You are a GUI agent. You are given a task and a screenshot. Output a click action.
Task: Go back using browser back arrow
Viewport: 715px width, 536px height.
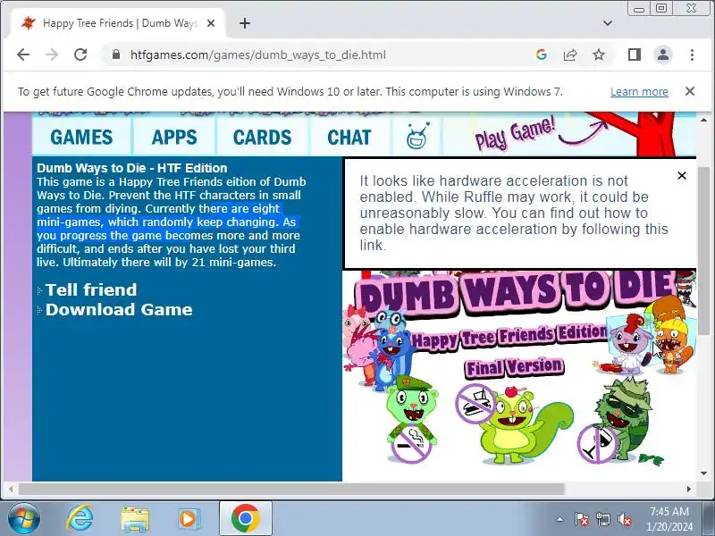pyautogui.click(x=23, y=54)
